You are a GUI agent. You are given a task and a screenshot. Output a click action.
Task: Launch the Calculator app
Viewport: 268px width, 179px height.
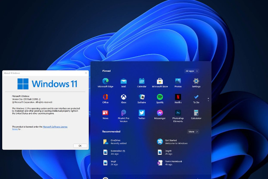[x=196, y=114]
